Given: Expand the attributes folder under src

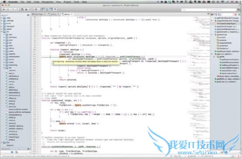Looking at the screenshot, I should click(4, 37).
